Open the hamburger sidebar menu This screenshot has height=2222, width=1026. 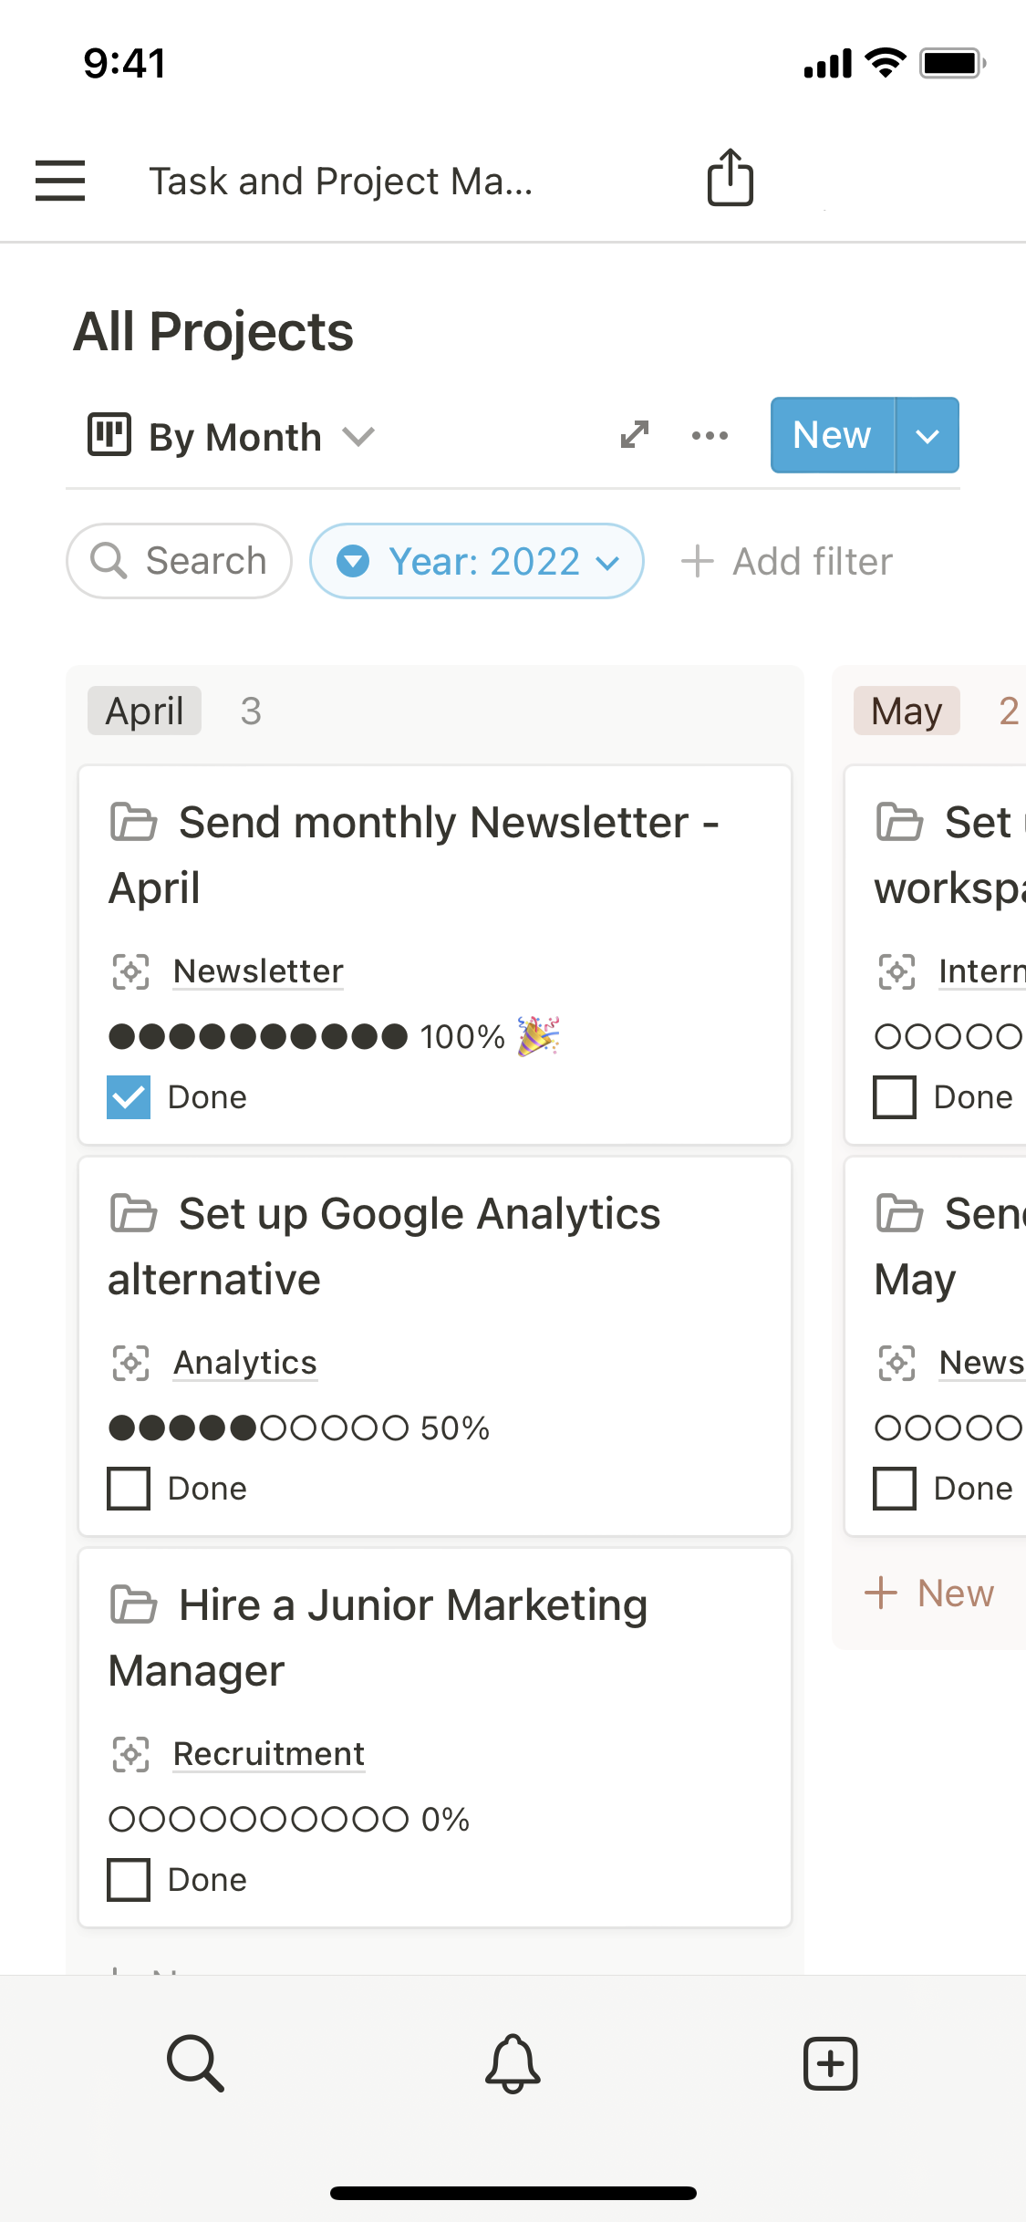tap(60, 180)
